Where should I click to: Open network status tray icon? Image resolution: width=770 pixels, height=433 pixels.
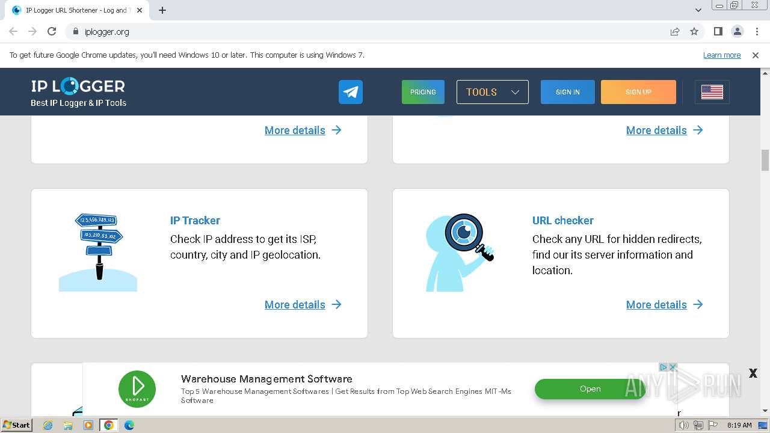(x=698, y=425)
